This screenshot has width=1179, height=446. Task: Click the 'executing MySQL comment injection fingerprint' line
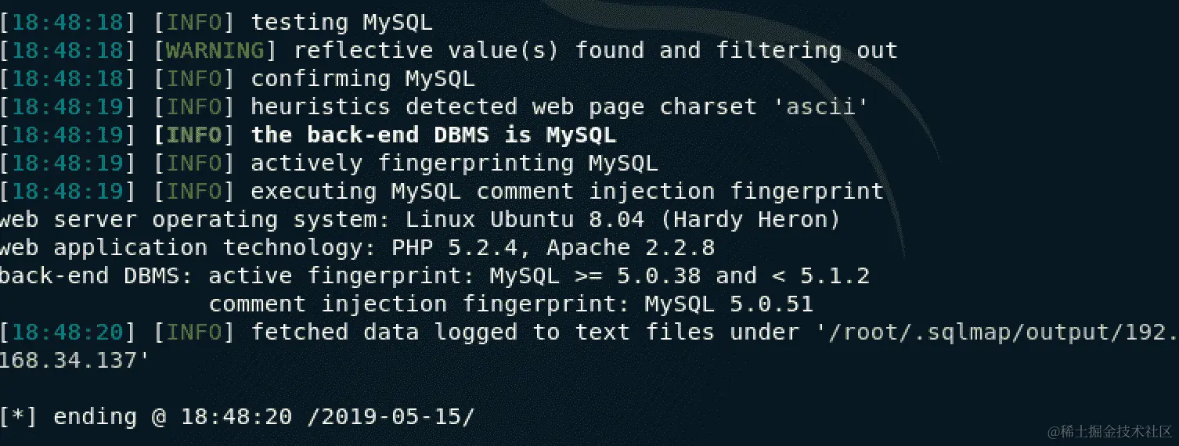pos(567,192)
